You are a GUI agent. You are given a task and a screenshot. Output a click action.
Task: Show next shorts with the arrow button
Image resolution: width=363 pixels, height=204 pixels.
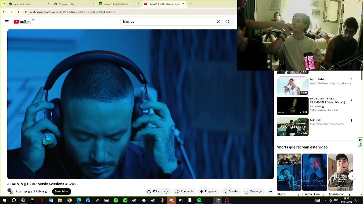point(352,176)
